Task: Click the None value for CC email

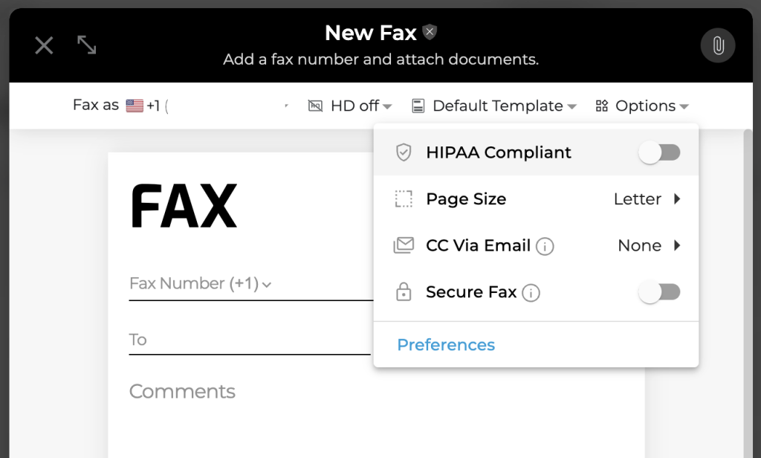Action: pyautogui.click(x=639, y=246)
